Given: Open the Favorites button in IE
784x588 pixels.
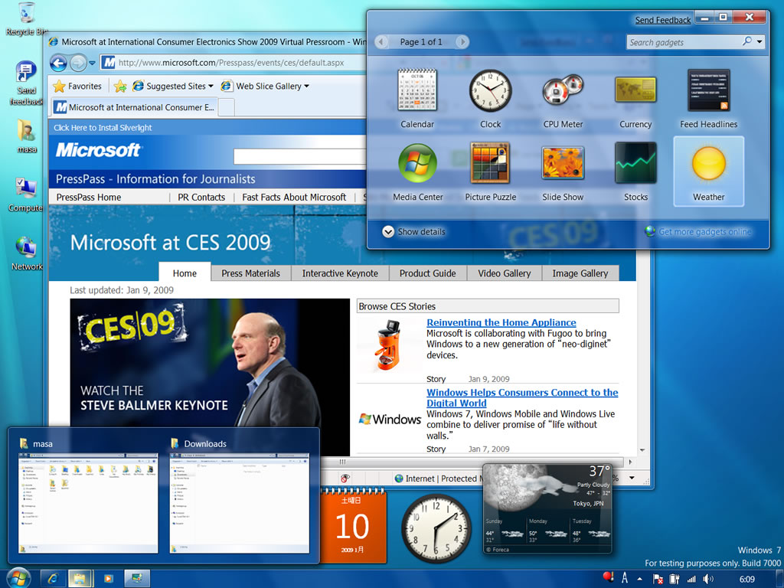Looking at the screenshot, I should 77,86.
